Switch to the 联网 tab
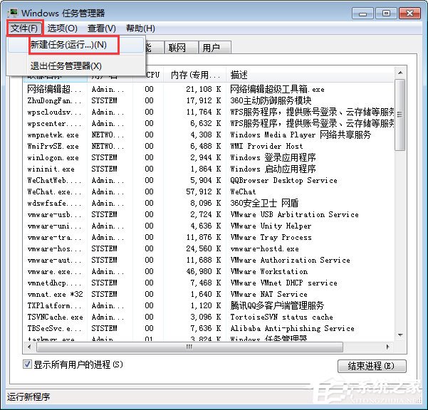The width and height of the screenshot is (428, 410). (180, 48)
